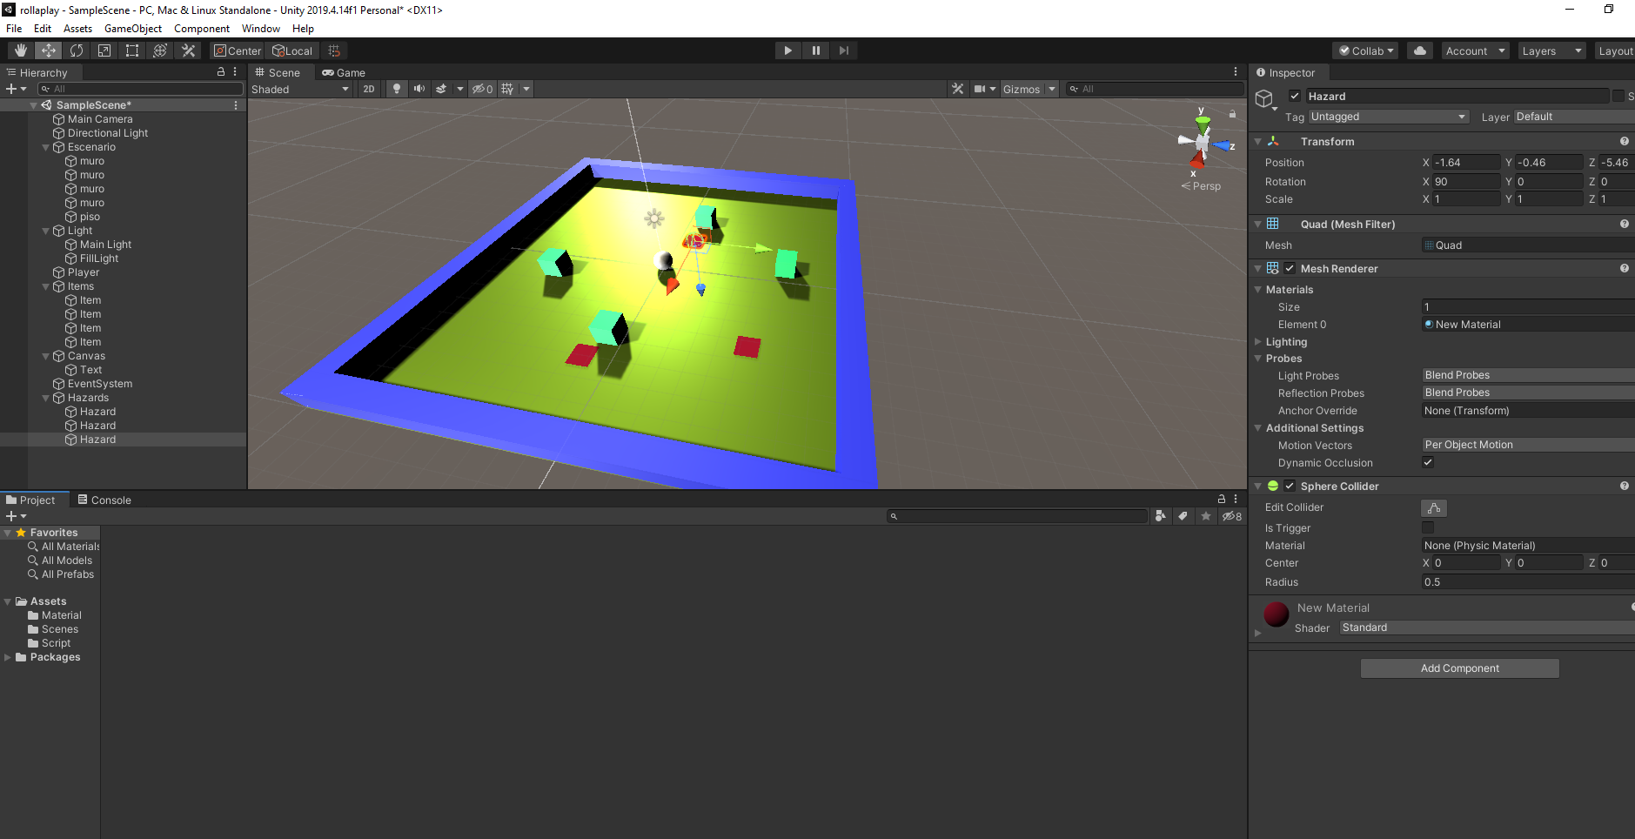This screenshot has width=1635, height=839.
Task: Select the Rotate tool
Action: [x=77, y=50]
